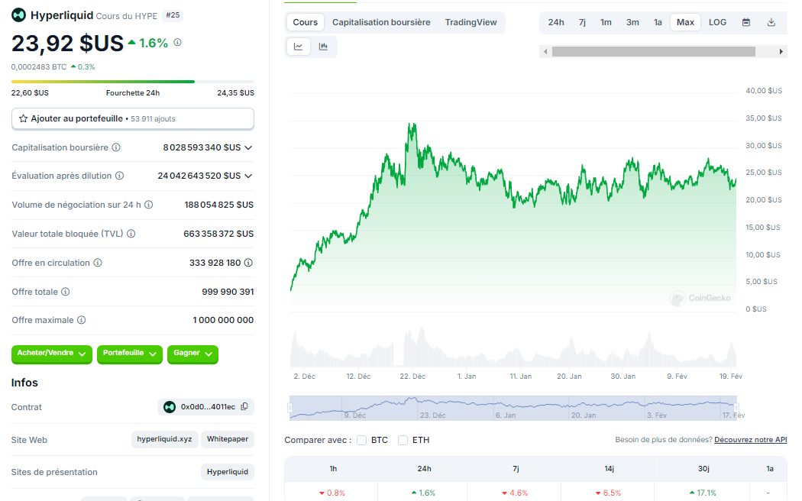Select the TradingView tab
Image resolution: width=802 pixels, height=501 pixels.
coord(471,22)
